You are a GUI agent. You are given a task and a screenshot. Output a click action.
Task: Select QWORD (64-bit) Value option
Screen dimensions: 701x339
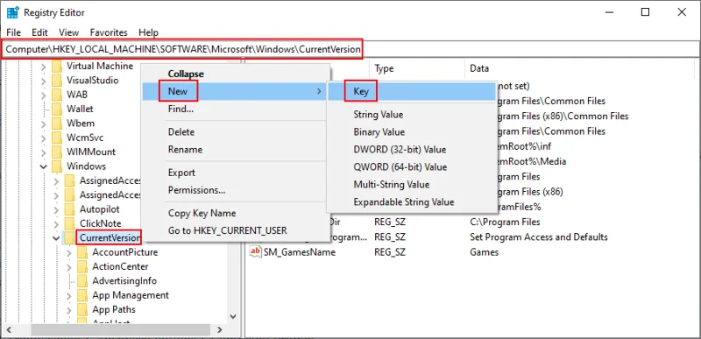pos(412,166)
